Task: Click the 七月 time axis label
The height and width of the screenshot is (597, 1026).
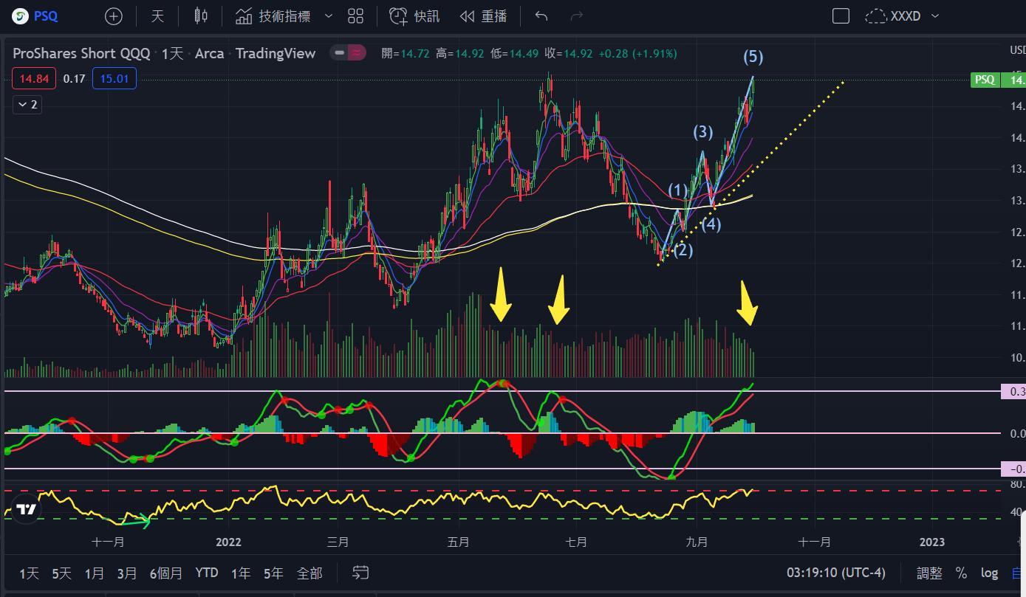Action: [576, 542]
